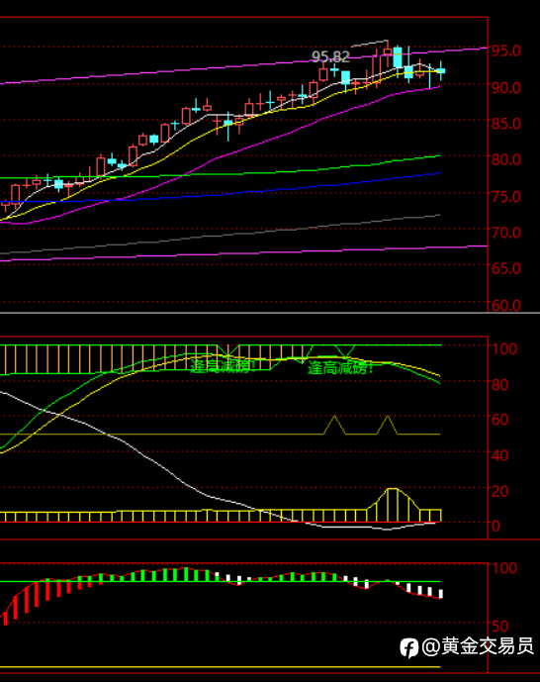Click the 40 level on indicator scale
The image size is (540, 682).
pyautogui.click(x=500, y=455)
